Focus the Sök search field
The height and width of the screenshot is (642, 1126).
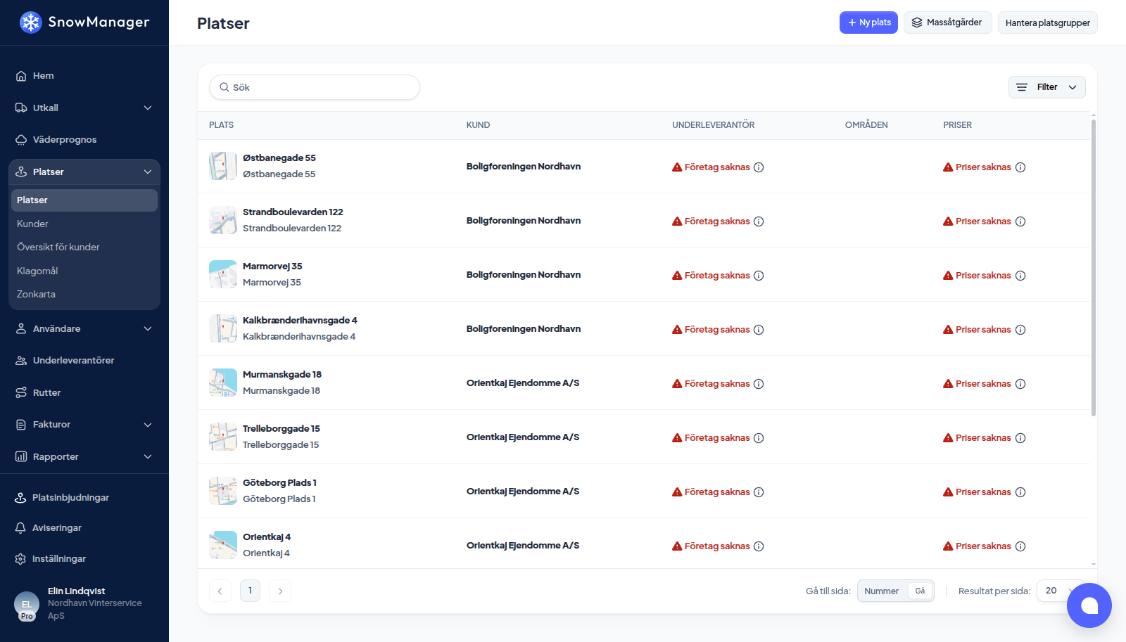coord(315,87)
